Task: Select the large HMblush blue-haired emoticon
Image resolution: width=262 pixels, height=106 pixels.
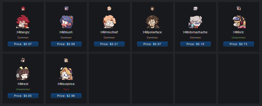Action: pyautogui.click(x=66, y=22)
